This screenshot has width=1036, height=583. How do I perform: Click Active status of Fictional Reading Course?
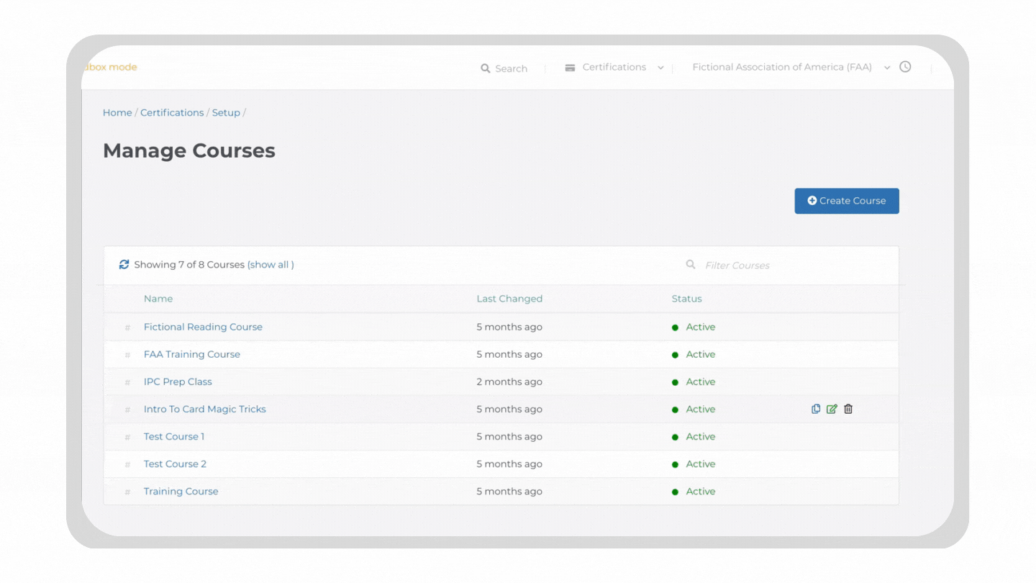coord(694,327)
